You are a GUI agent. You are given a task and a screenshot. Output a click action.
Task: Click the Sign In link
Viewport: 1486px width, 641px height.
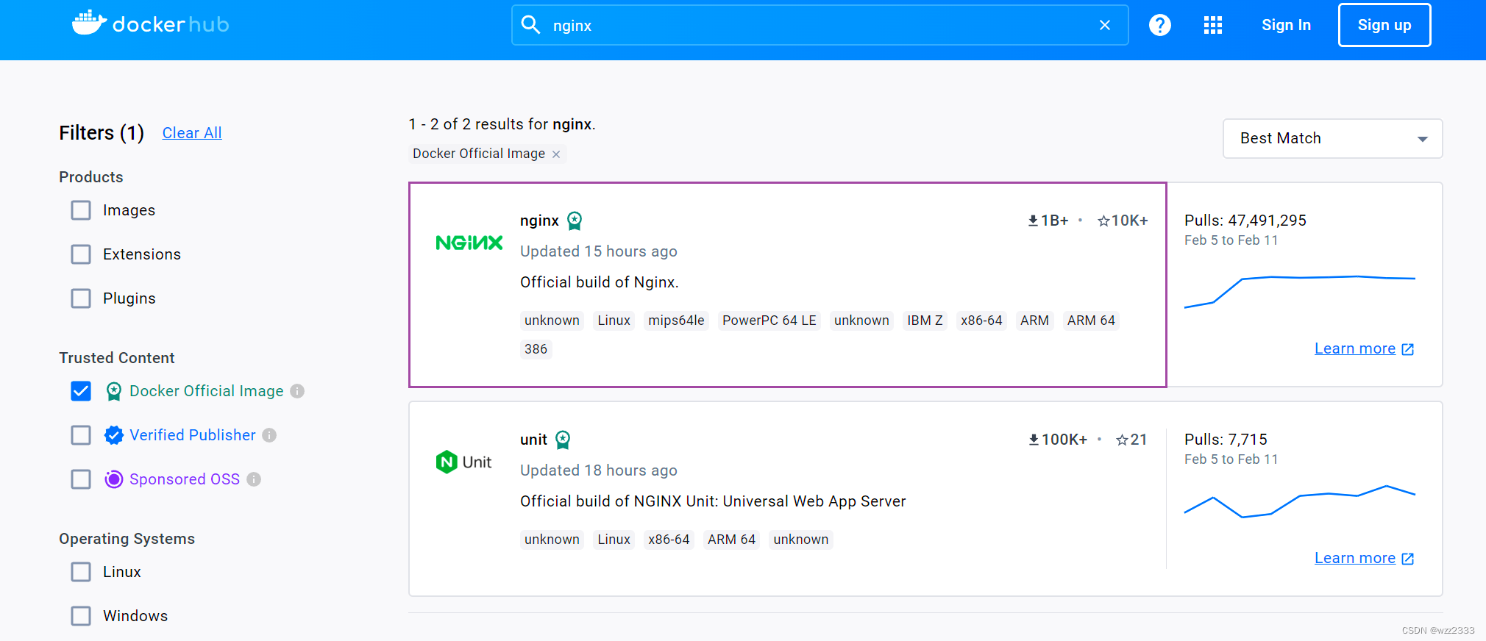[x=1286, y=25]
